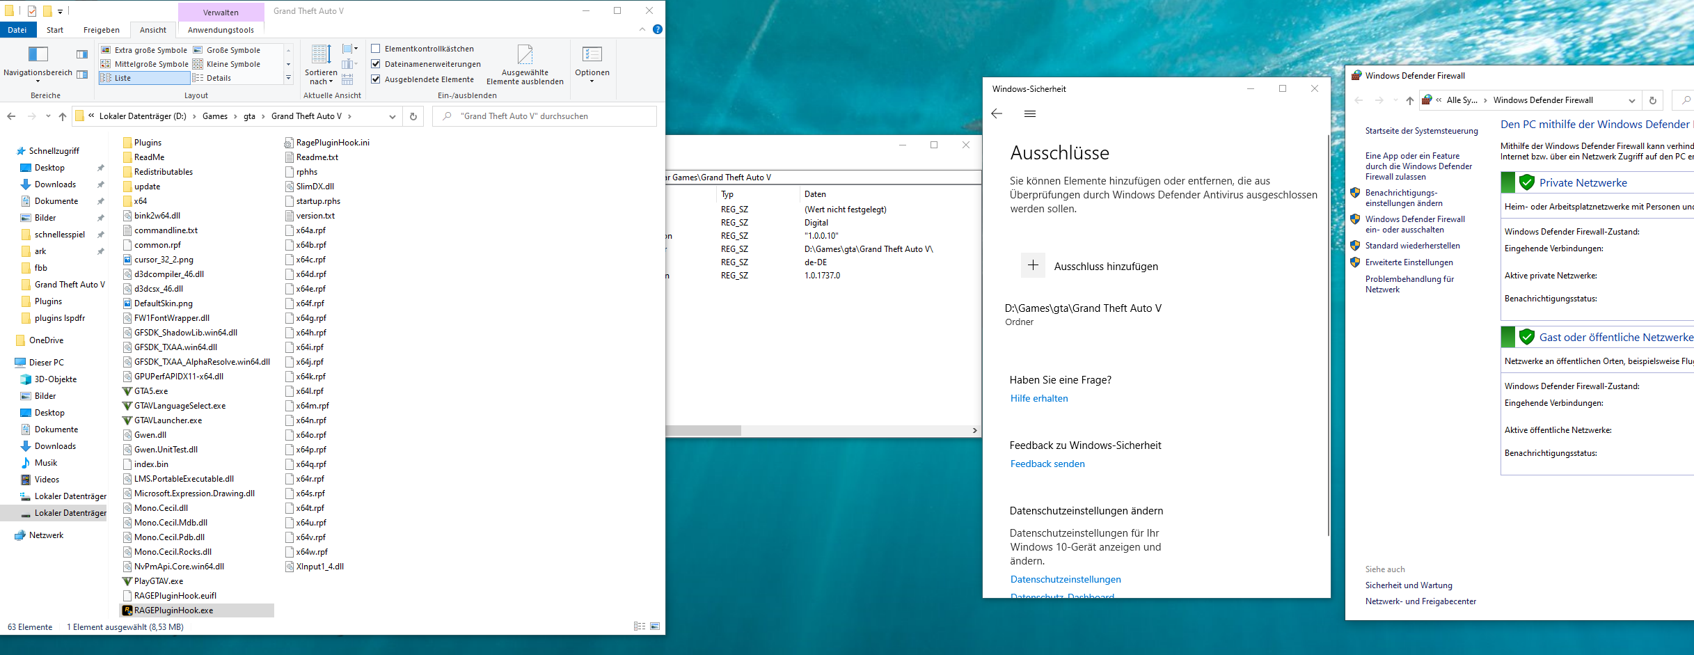Select the commandline.txt file
The image size is (1694, 655).
[x=160, y=230]
